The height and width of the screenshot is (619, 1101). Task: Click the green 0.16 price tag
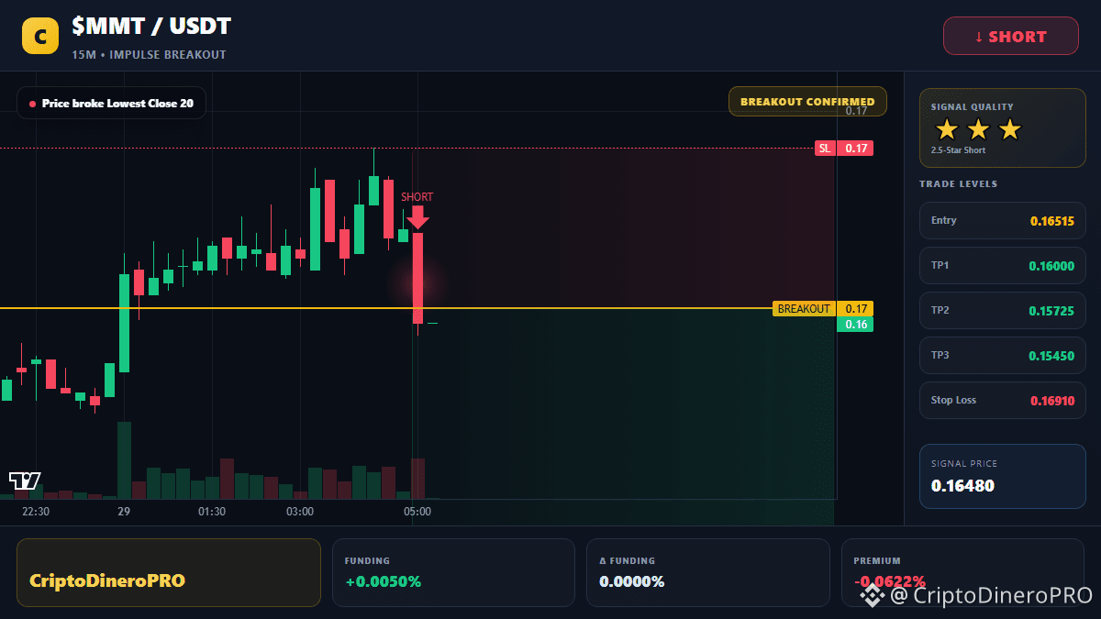click(x=854, y=325)
